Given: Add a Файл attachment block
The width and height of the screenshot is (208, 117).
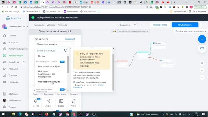Looking at the screenshot, I should (74, 103).
